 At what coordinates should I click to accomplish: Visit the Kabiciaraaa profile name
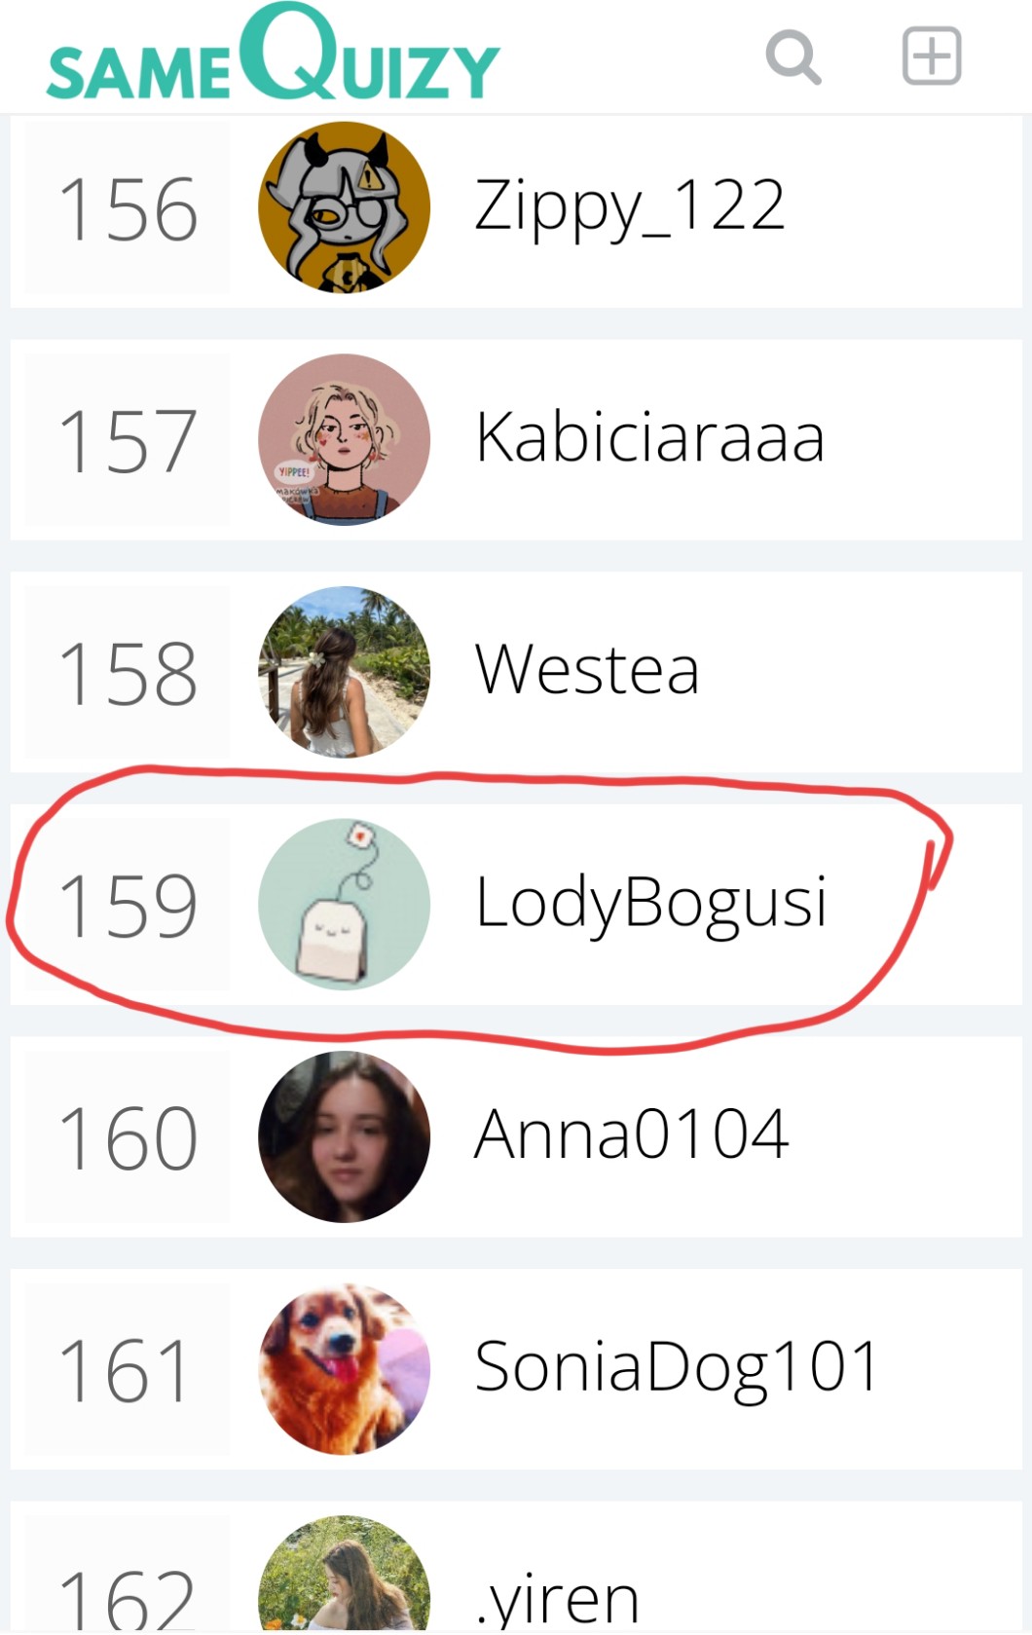pos(649,437)
